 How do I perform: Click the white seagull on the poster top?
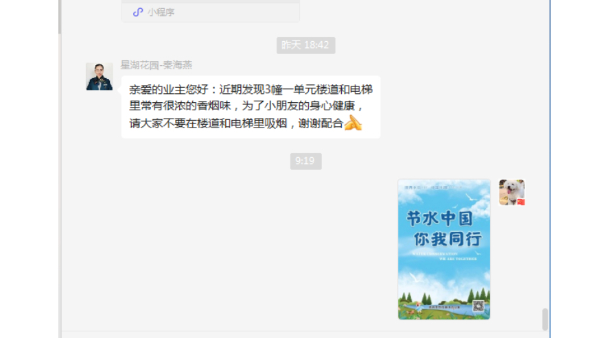(x=471, y=198)
